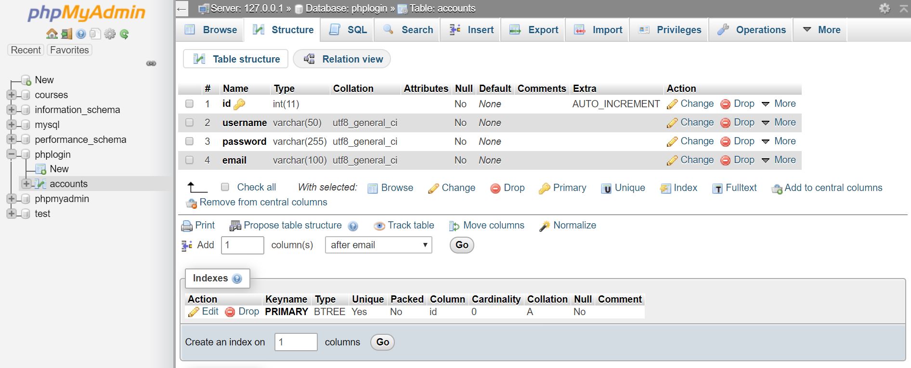Open navigation panel settings gear icon
This screenshot has height=368, width=911.
pyautogui.click(x=110, y=34)
